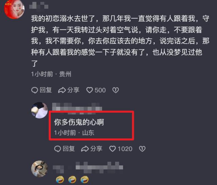Tap the share arrow icon under Shandong reply
Screen dimensions: 217x185
pos(85,149)
